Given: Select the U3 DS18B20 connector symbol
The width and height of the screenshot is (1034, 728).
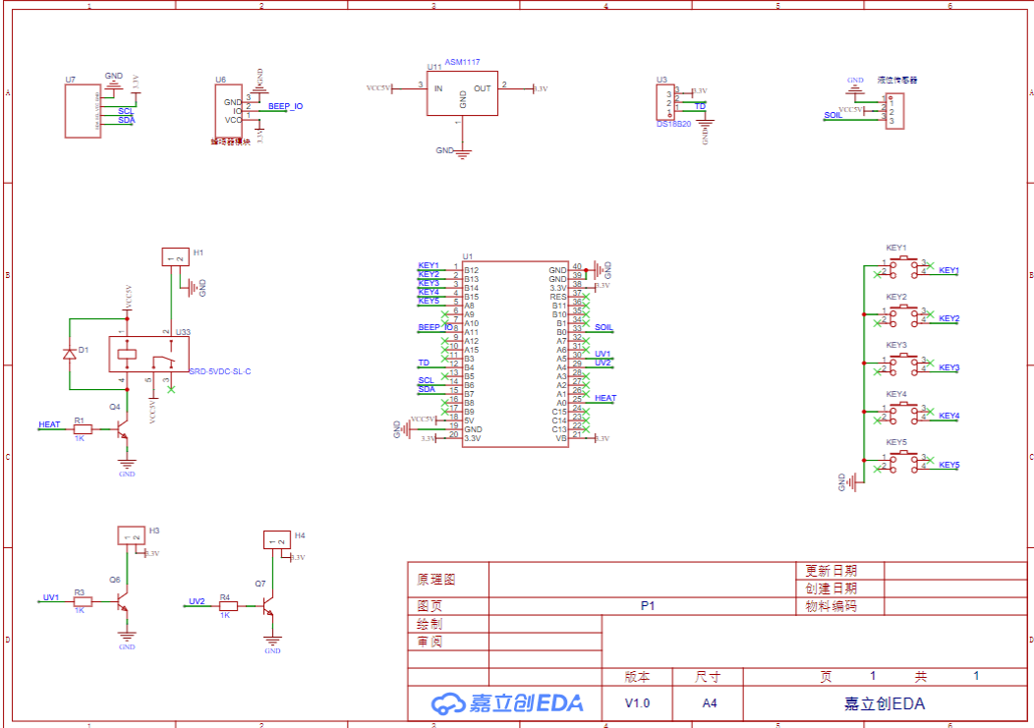Looking at the screenshot, I should click(664, 102).
